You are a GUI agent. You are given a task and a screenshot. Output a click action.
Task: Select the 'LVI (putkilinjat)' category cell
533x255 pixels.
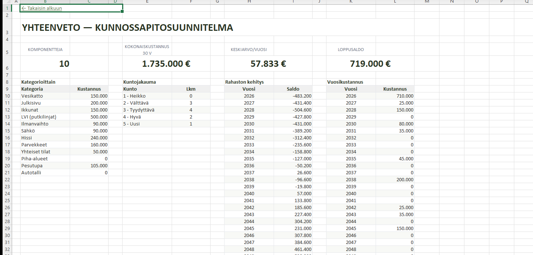[x=39, y=117]
